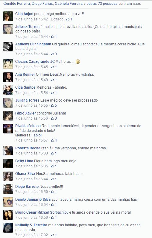Open Cida Anjos's profile picture

tap(8, 16)
